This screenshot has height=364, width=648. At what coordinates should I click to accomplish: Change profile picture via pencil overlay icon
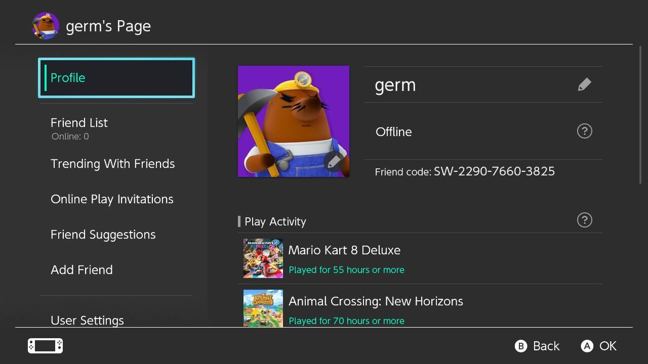[334, 161]
